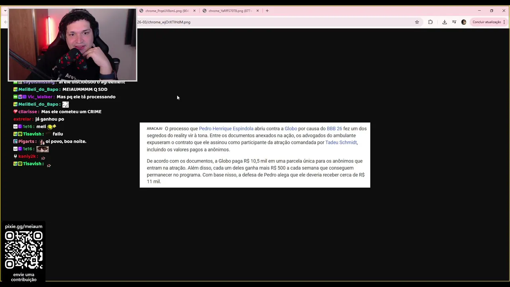This screenshot has width=510, height=287.
Task: Click chat message 'MEIAUMMMM Q SDD'
Action: click(85, 89)
